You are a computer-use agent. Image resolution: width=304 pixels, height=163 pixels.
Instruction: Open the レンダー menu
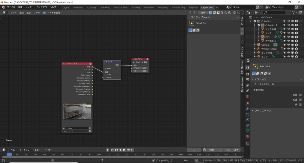pos(29,7)
